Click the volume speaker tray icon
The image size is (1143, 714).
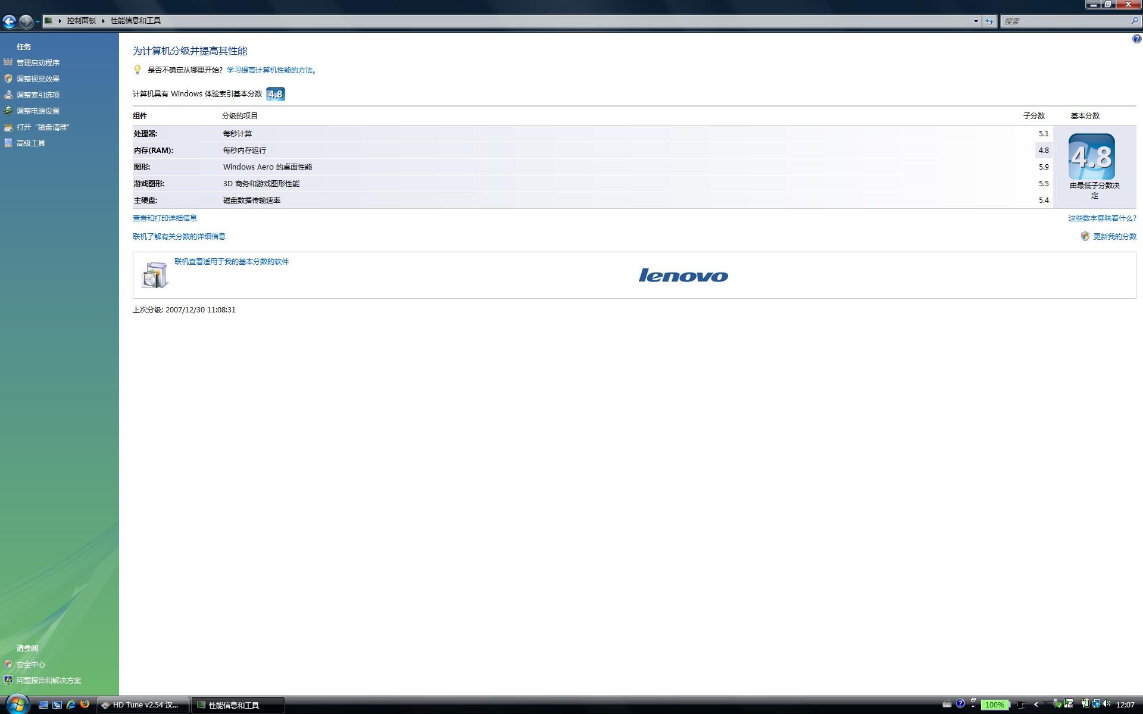click(1107, 704)
